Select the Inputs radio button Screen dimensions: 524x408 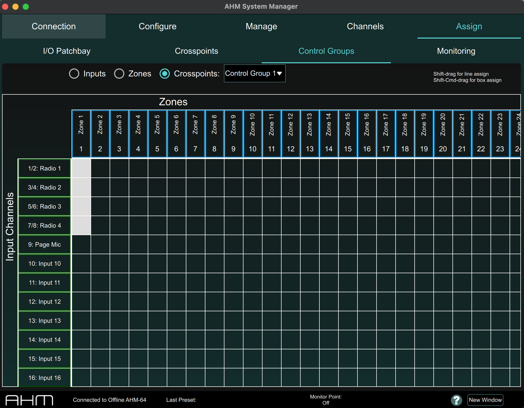[74, 74]
